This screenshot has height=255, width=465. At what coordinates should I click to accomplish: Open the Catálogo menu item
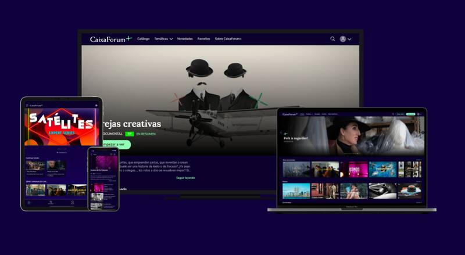[x=143, y=39]
